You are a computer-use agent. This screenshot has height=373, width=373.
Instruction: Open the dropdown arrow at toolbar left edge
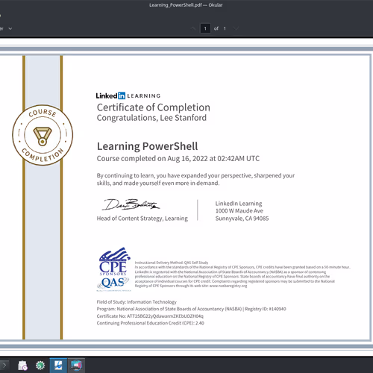(10, 28)
